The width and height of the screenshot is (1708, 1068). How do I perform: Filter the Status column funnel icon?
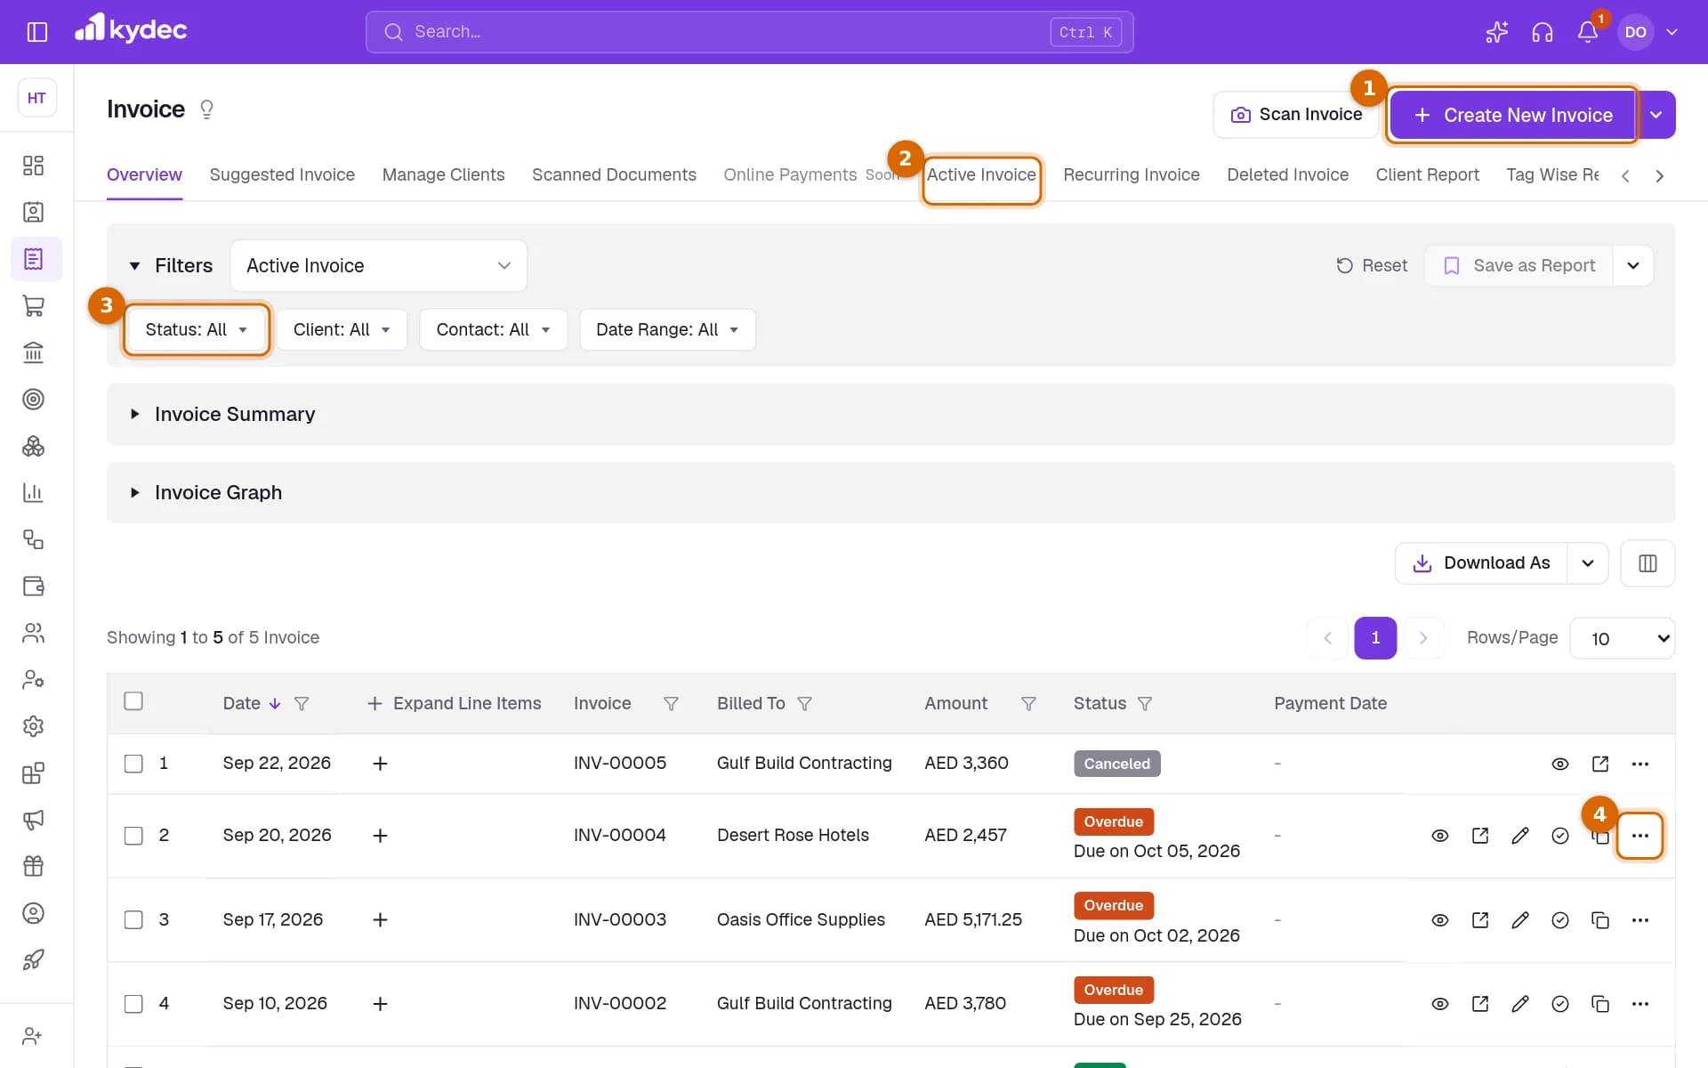1145,704
